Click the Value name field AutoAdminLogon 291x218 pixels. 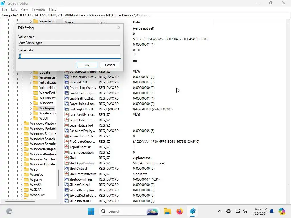[x=69, y=43]
